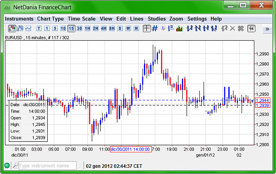
Task: Set time scale to 10 minutes
Action: click(x=63, y=28)
